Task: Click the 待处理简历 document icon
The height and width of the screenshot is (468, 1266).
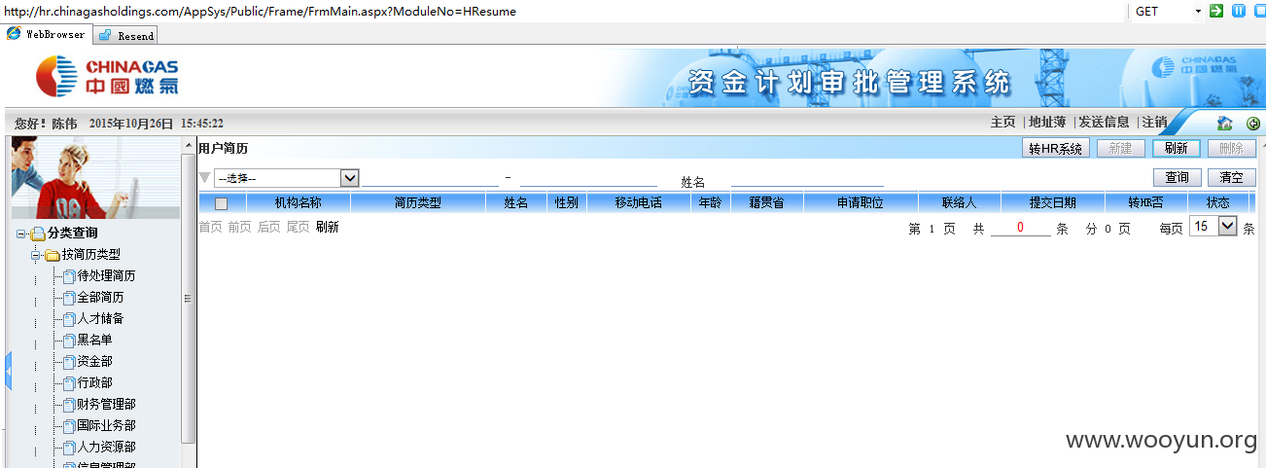Action: [69, 276]
